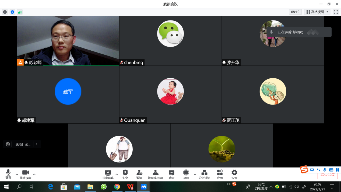Open the 共享屏幕 screen share tool
This screenshot has width=341, height=192.
[108, 174]
